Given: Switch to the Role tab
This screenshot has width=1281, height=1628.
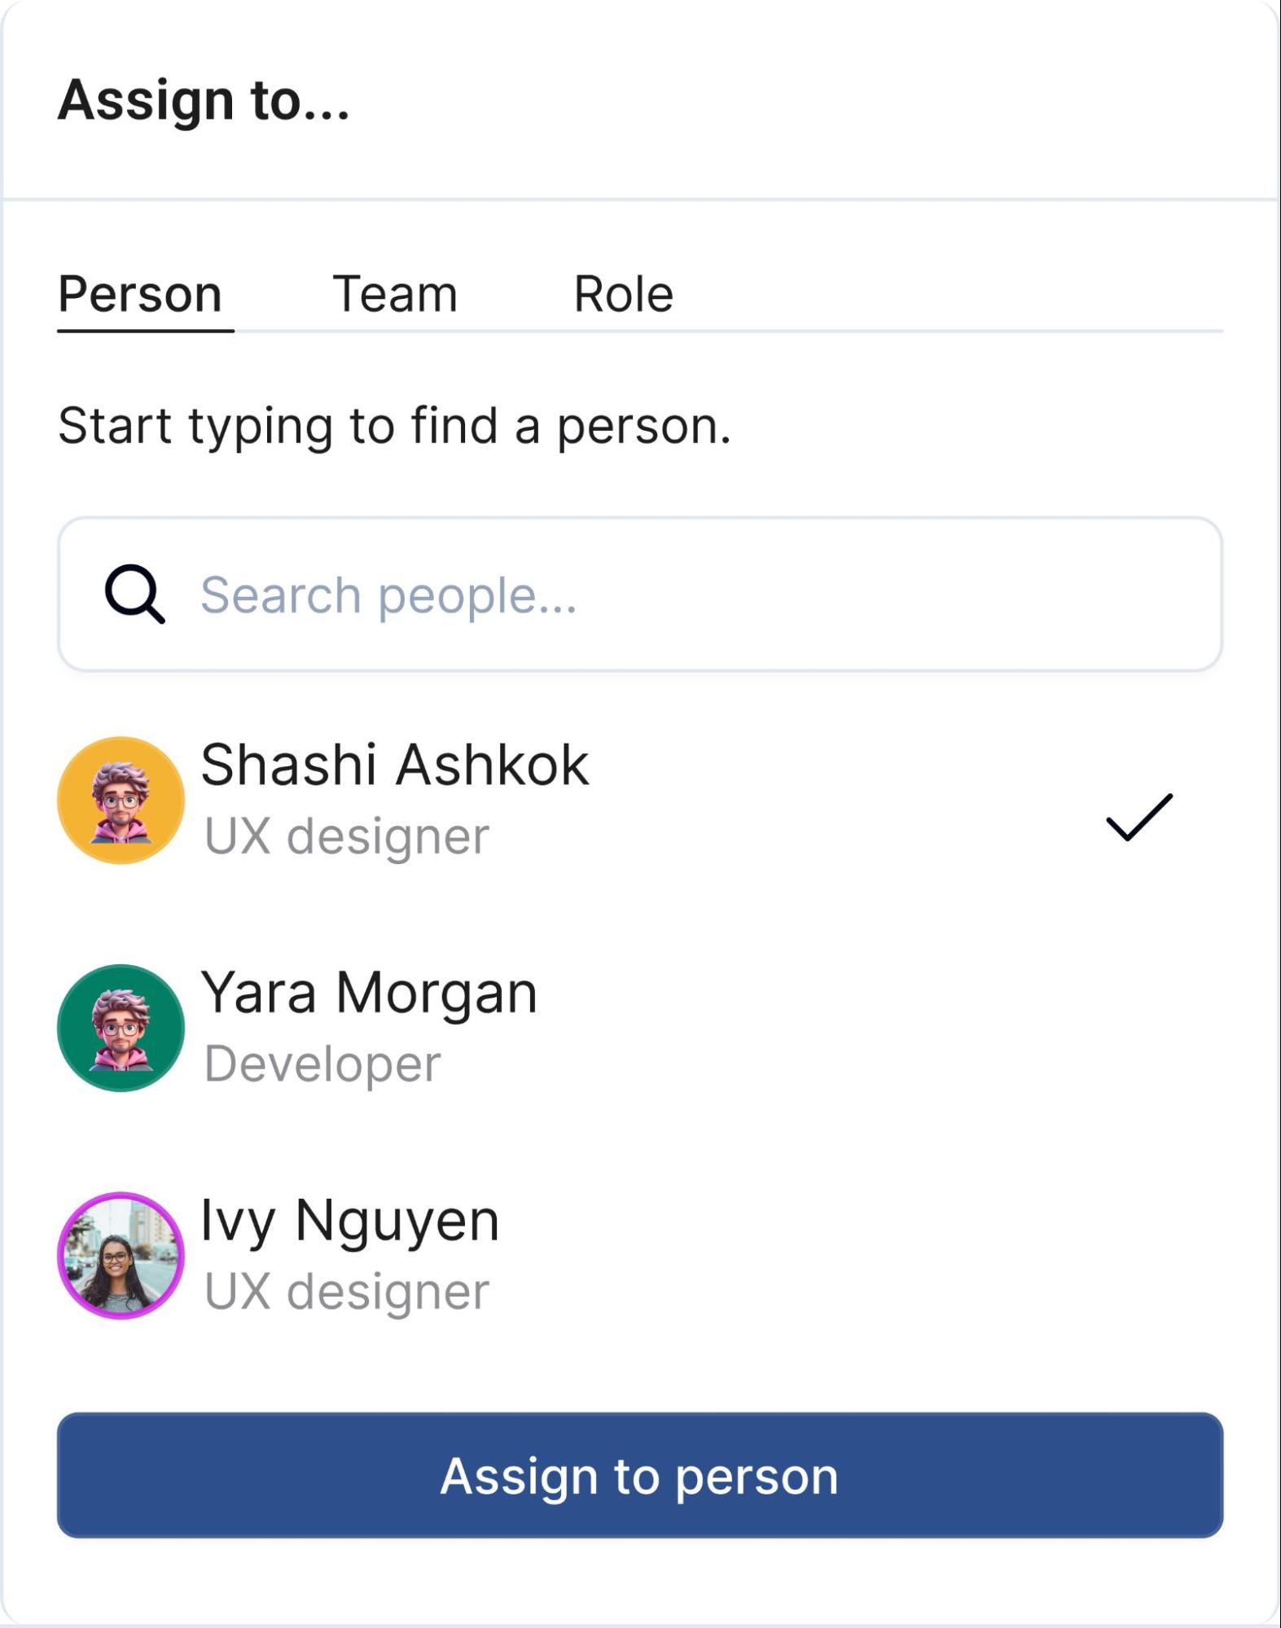Looking at the screenshot, I should [x=623, y=294].
